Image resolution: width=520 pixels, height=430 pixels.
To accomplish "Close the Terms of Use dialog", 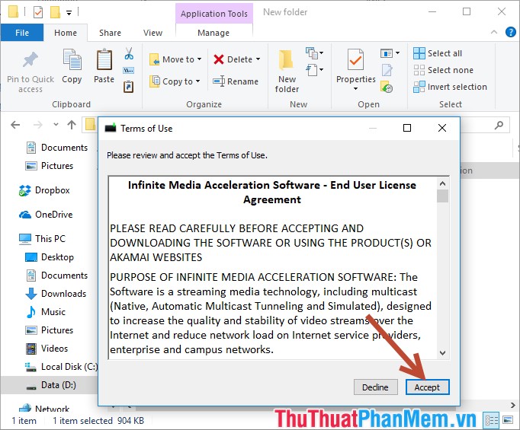I will point(442,128).
